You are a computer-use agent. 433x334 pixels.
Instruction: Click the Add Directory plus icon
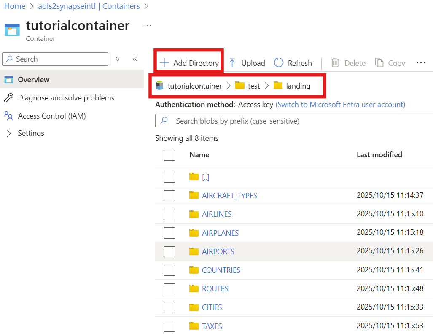[164, 63]
